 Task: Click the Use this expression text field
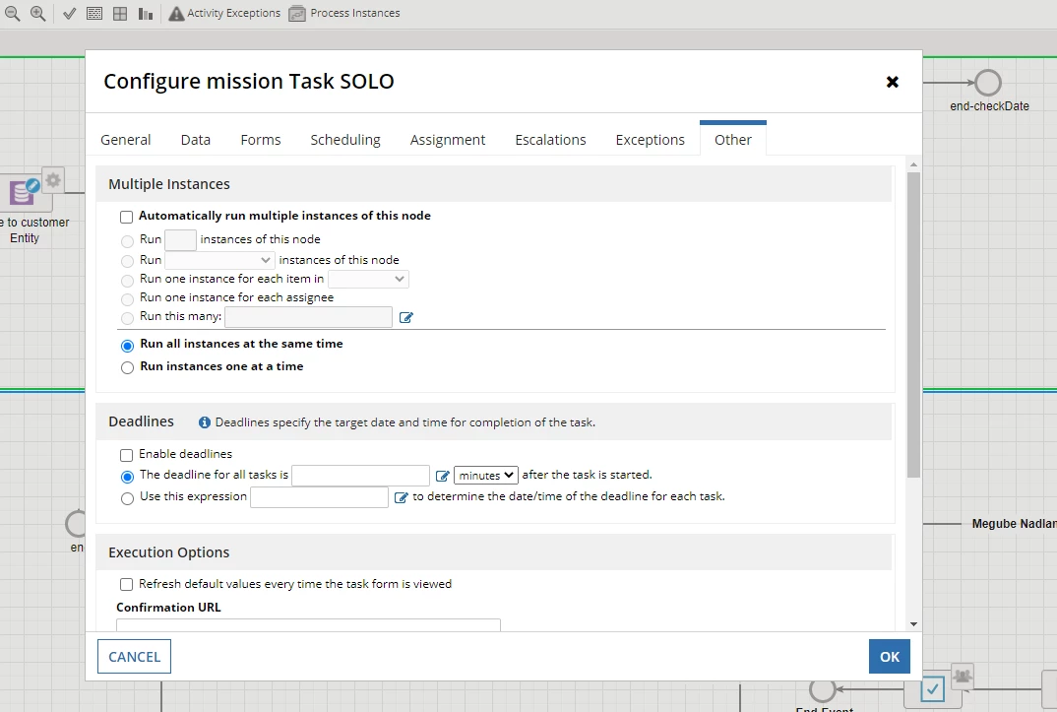pyautogui.click(x=320, y=497)
